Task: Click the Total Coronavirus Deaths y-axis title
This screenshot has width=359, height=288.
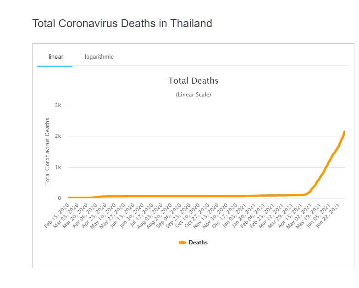Action: 47,152
